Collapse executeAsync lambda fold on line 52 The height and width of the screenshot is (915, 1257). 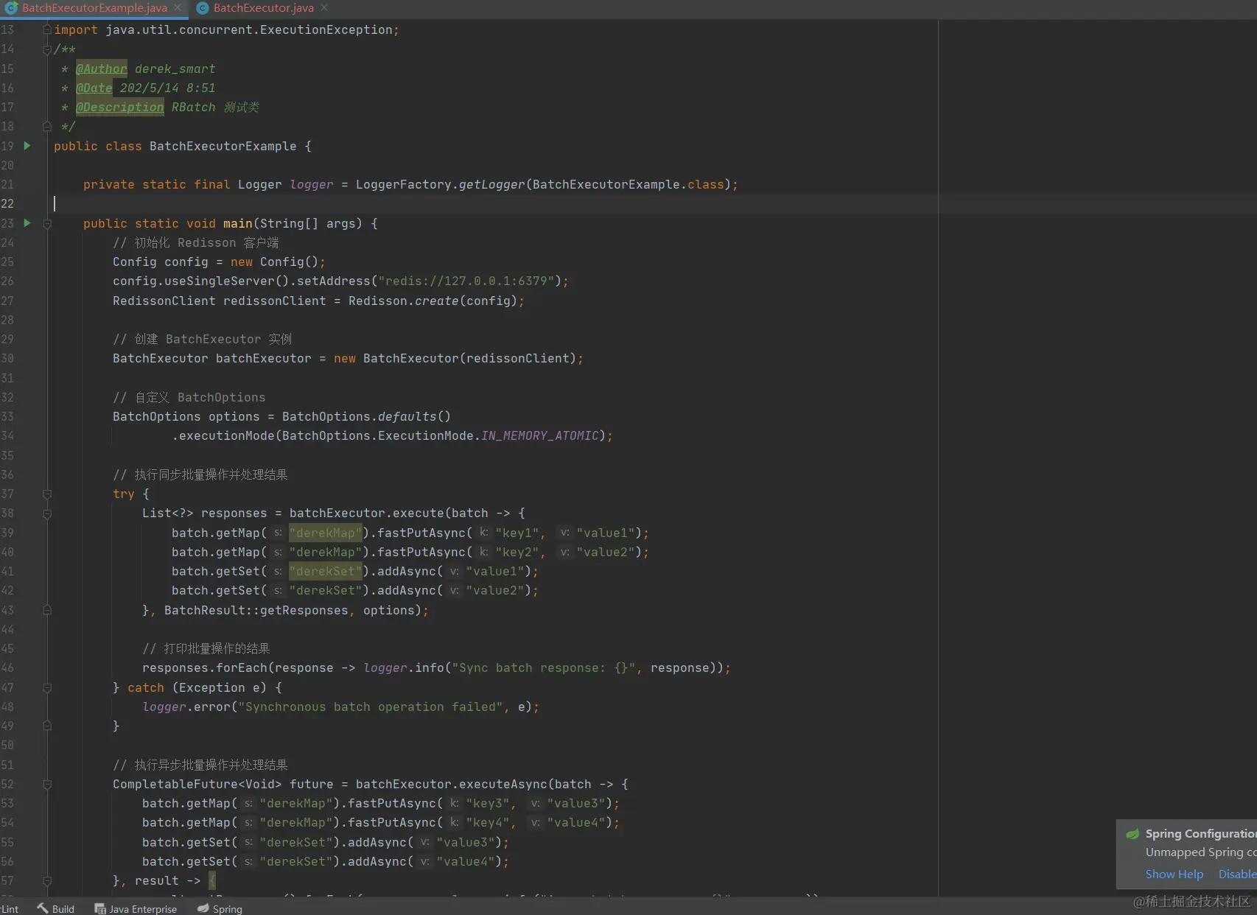47,784
